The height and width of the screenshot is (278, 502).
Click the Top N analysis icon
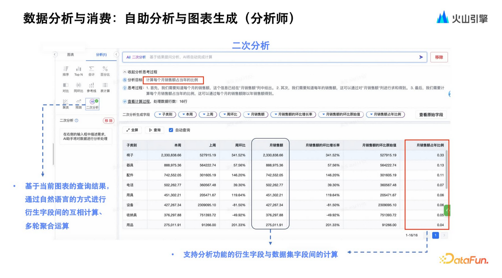[78, 71]
